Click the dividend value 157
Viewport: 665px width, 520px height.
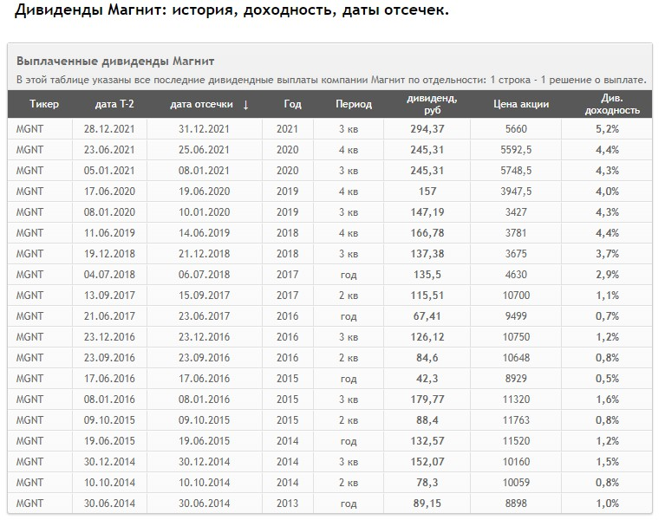point(427,192)
